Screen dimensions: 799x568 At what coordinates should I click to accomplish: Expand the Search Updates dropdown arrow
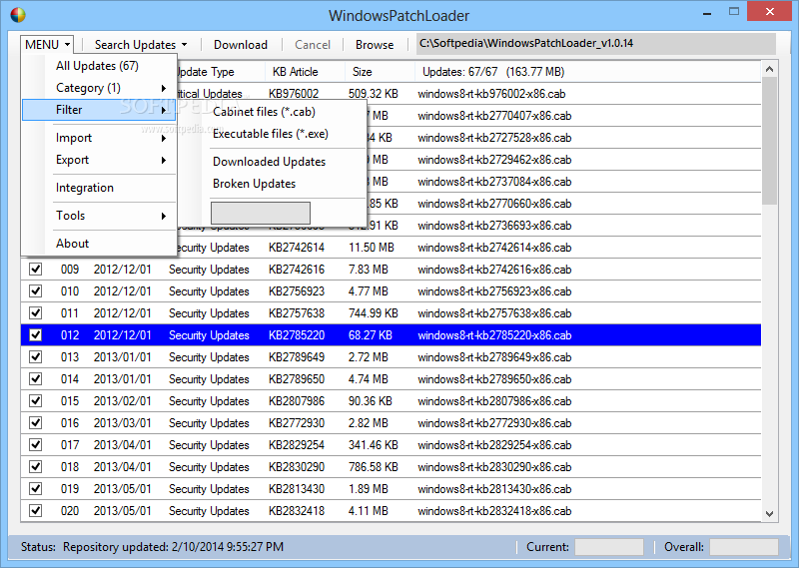click(x=184, y=45)
